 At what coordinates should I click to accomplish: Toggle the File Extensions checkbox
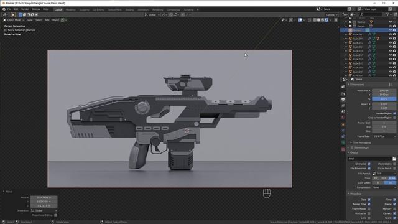click(369, 169)
